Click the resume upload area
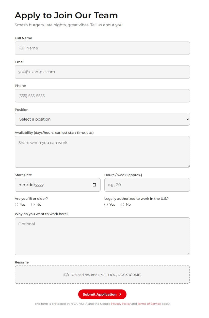209x318 pixels. (x=102, y=275)
